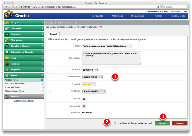Click the browser reload icon in address bar
192x136 pixels.
(158, 7)
